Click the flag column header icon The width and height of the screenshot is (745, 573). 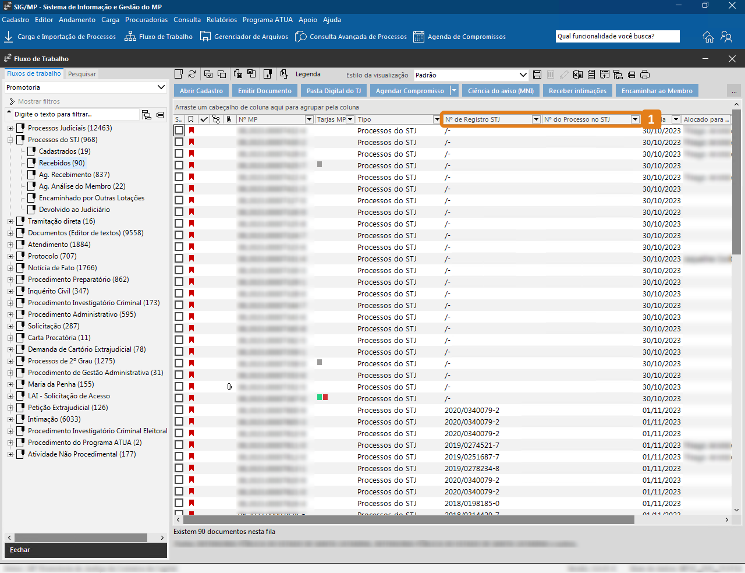(191, 119)
